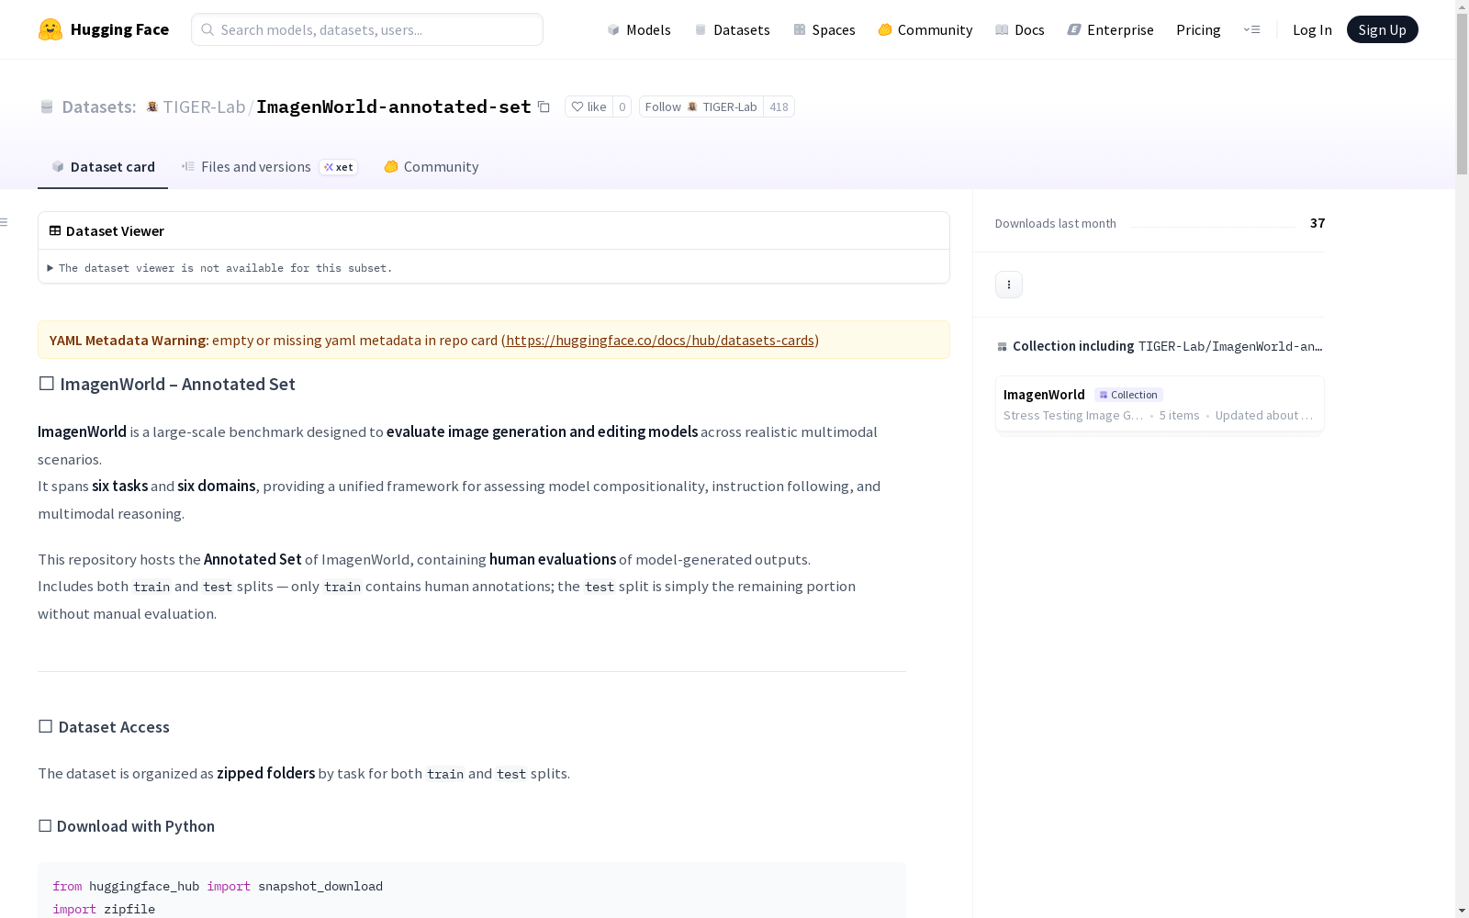This screenshot has height=918, width=1469.
Task: Click the '5 items' text on the collection card
Action: [1180, 416]
